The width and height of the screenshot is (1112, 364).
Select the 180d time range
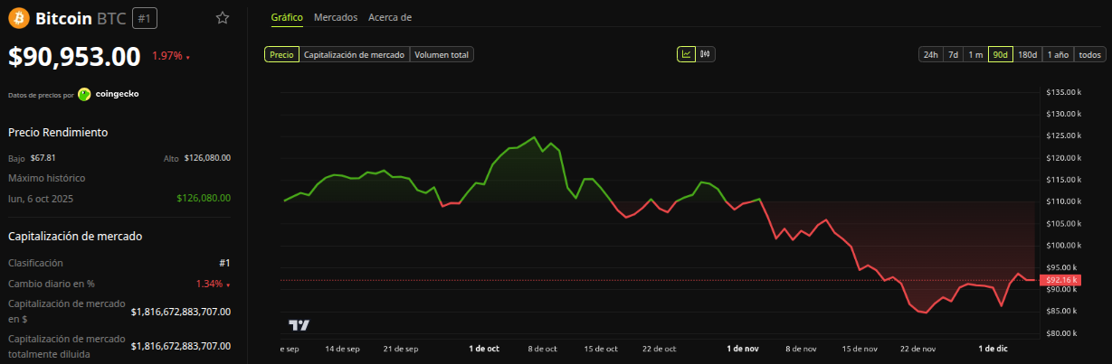1028,55
